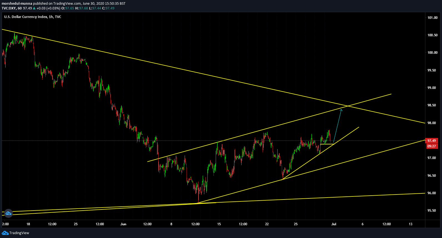The height and width of the screenshot is (238, 442).
Task: Click the open value O:97.65 in header
Action: (x=68, y=8)
